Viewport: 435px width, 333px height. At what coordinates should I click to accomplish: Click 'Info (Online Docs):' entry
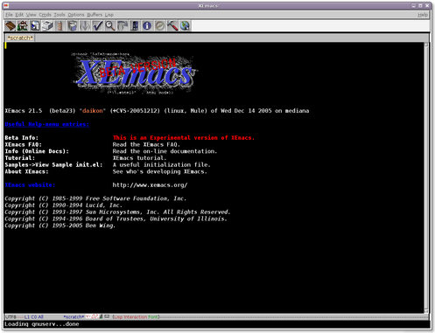click(x=37, y=151)
